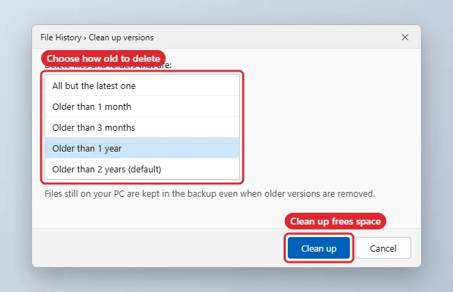This screenshot has width=453, height=292.
Task: Click the 'File History' breadcrumb in the title
Action: (x=61, y=38)
